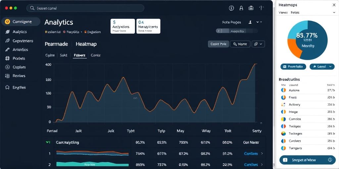Select the Revices icon in the sidebar

tap(7, 76)
